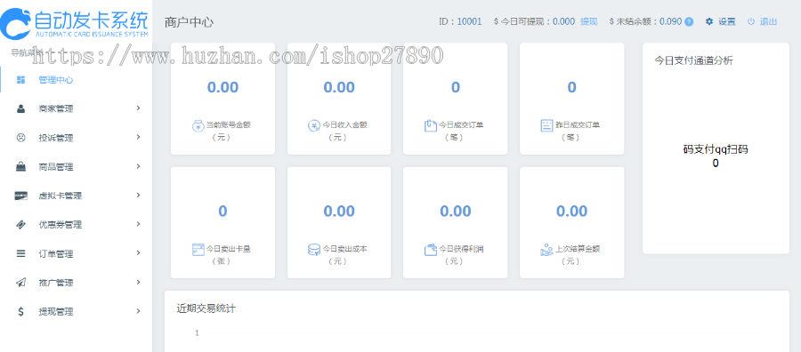The height and width of the screenshot is (352, 801).
Task: Click the hand coin icon beside 上次结算金额
Action: (546, 250)
